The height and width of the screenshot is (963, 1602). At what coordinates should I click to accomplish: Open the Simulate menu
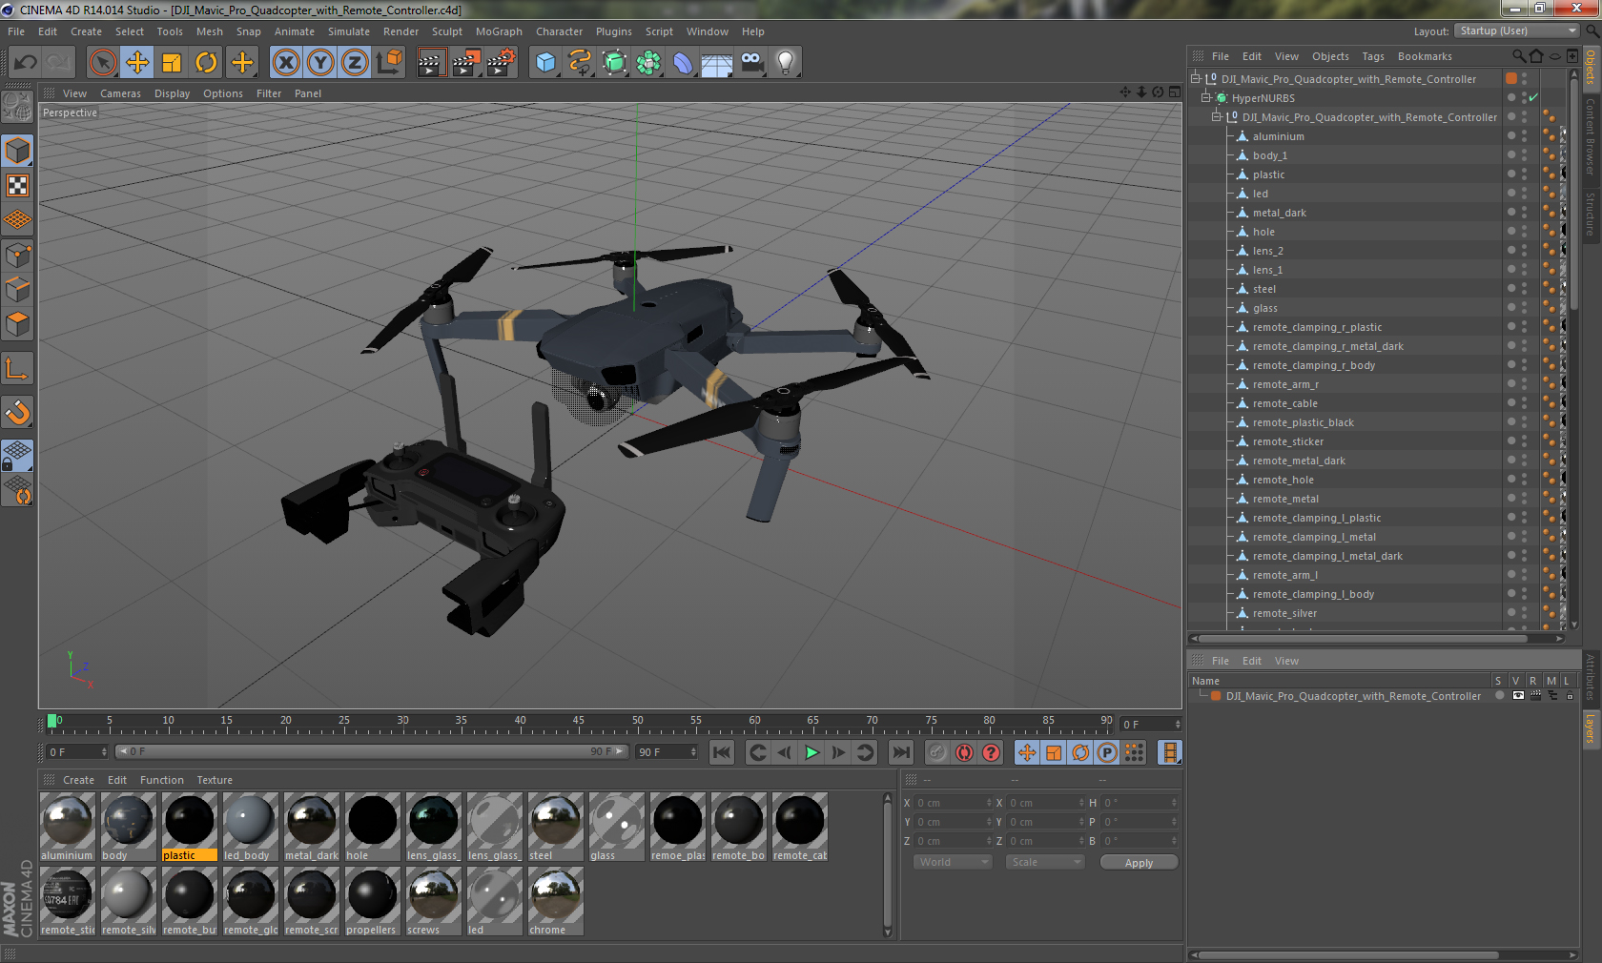(x=349, y=31)
